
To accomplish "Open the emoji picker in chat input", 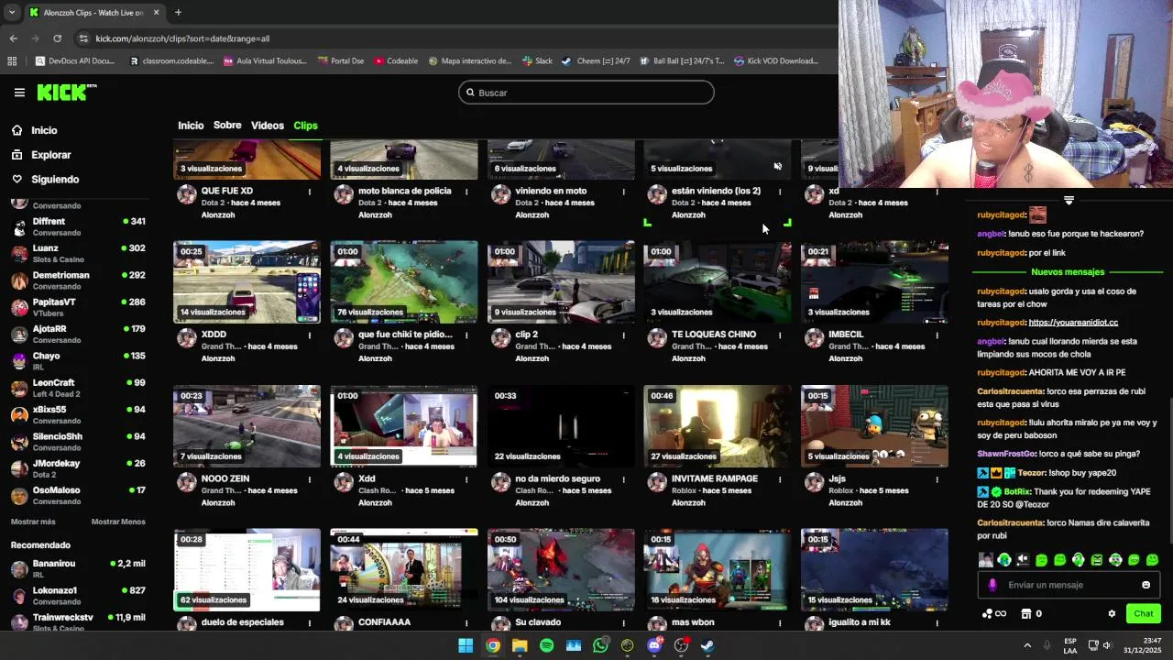I will 1146,585.
